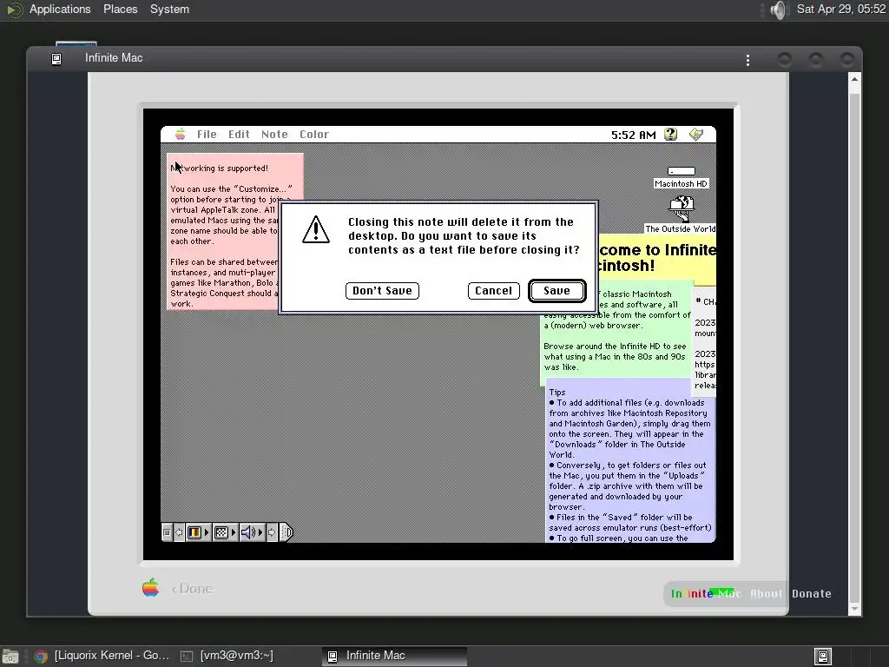Image resolution: width=889 pixels, height=667 pixels.
Task: Click the Save button in the dialog
Action: click(556, 291)
